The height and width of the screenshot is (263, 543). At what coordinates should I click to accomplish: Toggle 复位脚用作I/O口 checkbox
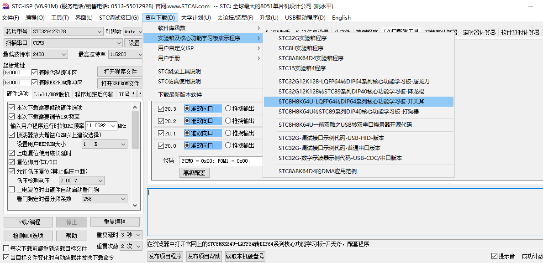(x=12, y=162)
